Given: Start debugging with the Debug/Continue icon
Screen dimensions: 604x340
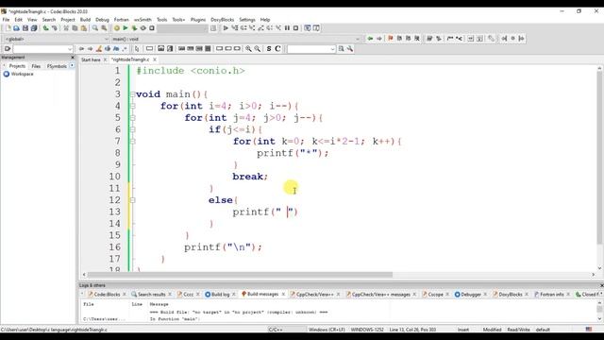Looking at the screenshot, I should pyautogui.click(x=226, y=28).
